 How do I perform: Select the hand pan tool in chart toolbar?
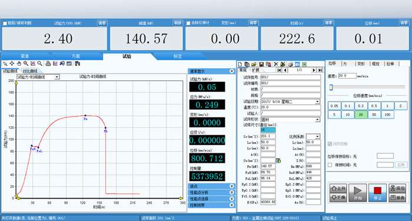(x=19, y=63)
